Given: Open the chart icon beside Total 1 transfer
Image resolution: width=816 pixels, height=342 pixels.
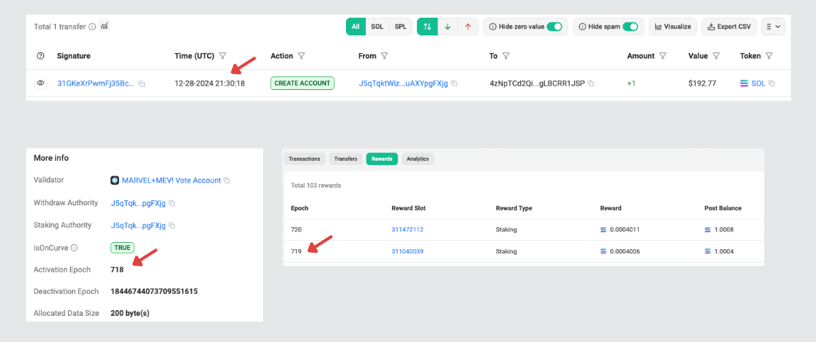Looking at the screenshot, I should (x=104, y=25).
